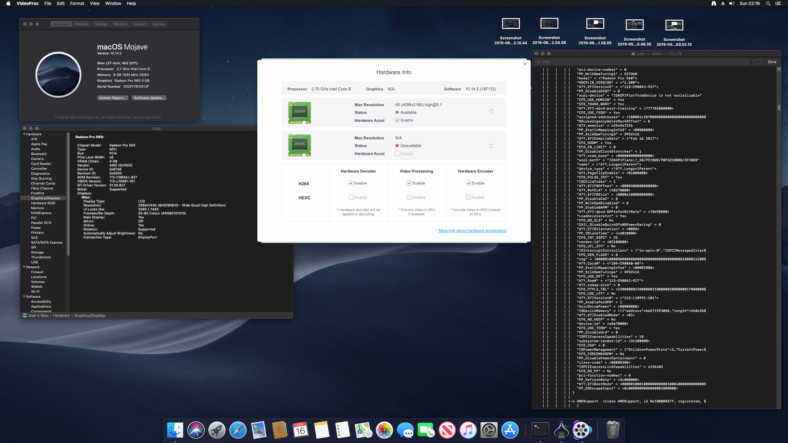
Task: Open System Information chip icon in dock
Action: pyautogui.click(x=561, y=430)
